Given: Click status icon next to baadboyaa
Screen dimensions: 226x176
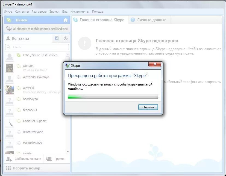Looking at the screenshot, I should (19, 99).
